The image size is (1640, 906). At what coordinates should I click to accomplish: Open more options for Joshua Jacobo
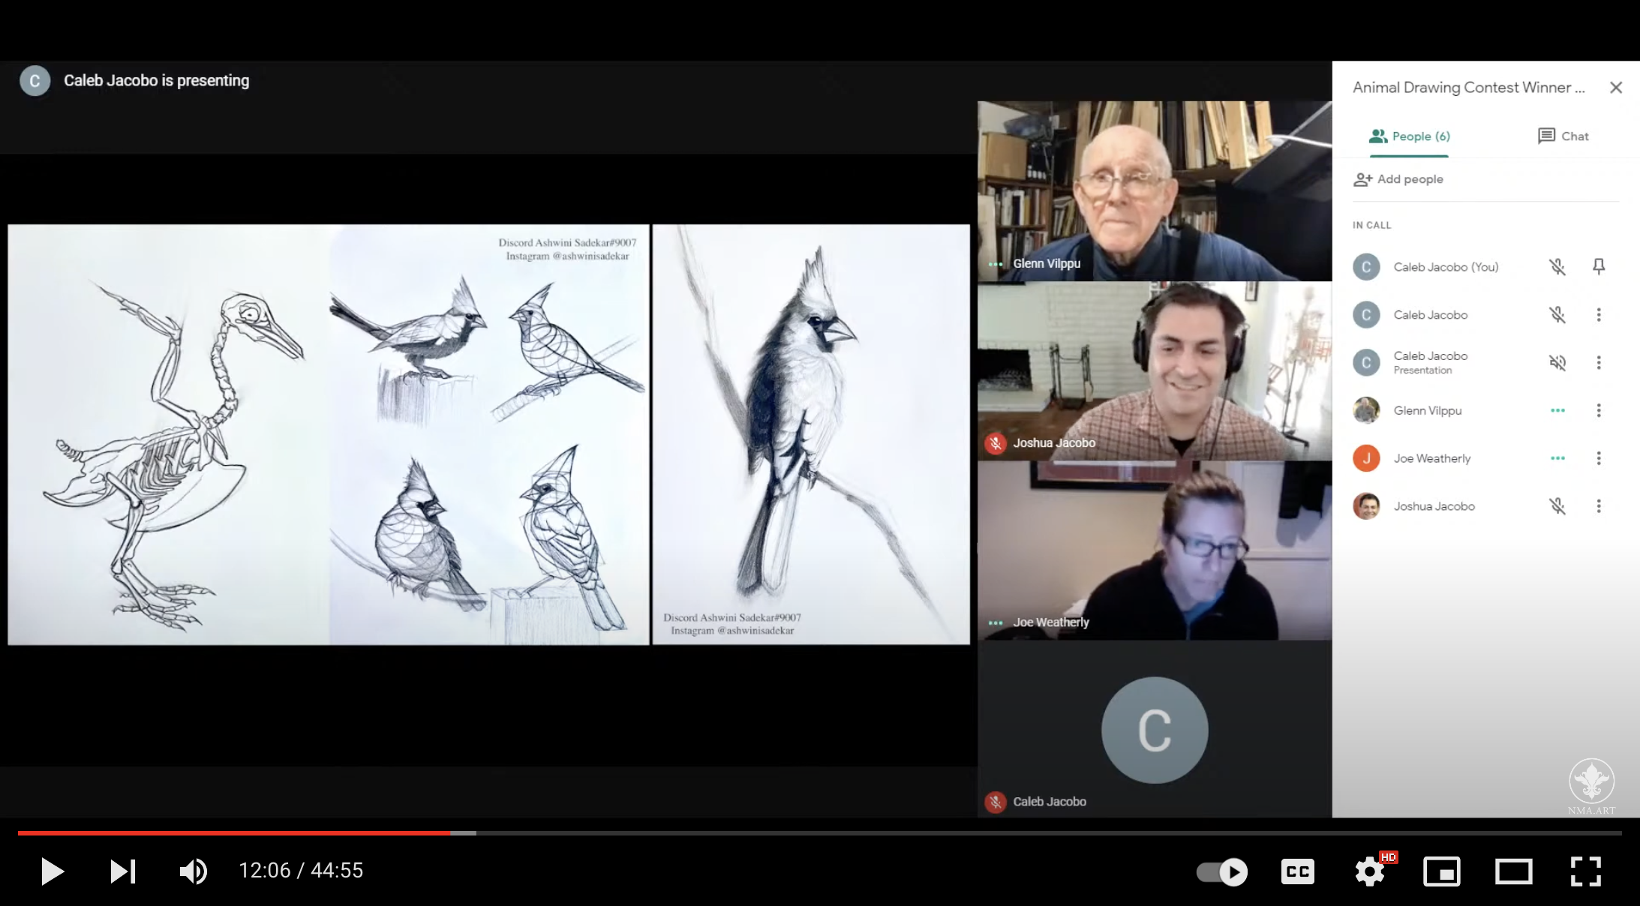coord(1599,506)
